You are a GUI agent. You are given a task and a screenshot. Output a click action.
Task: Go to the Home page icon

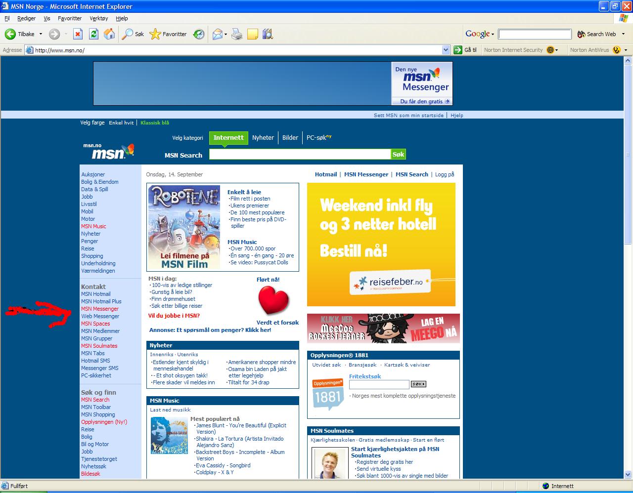[109, 34]
